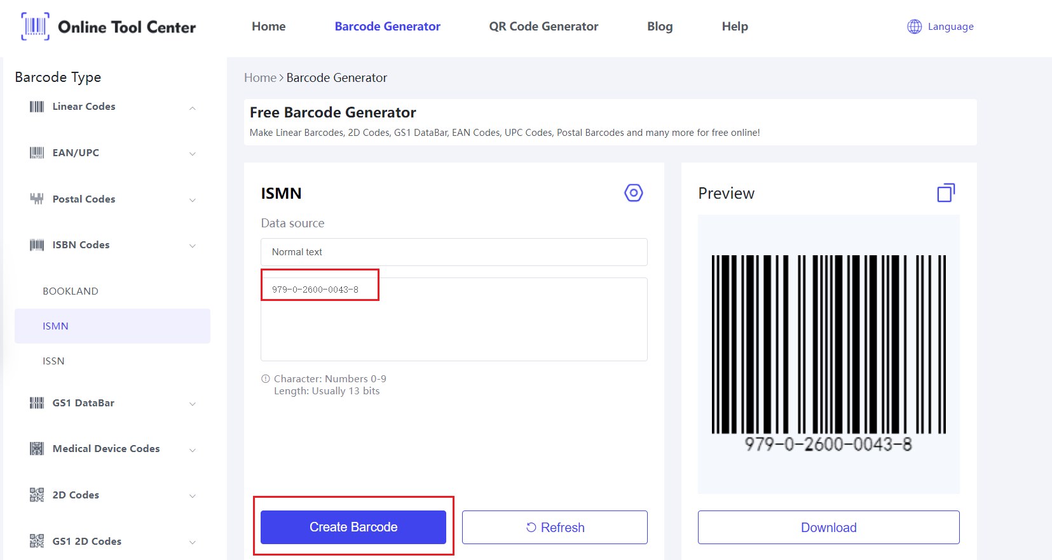Click the Online Tool Center barcode logo
Screen dimensions: 1052x560
click(36, 26)
